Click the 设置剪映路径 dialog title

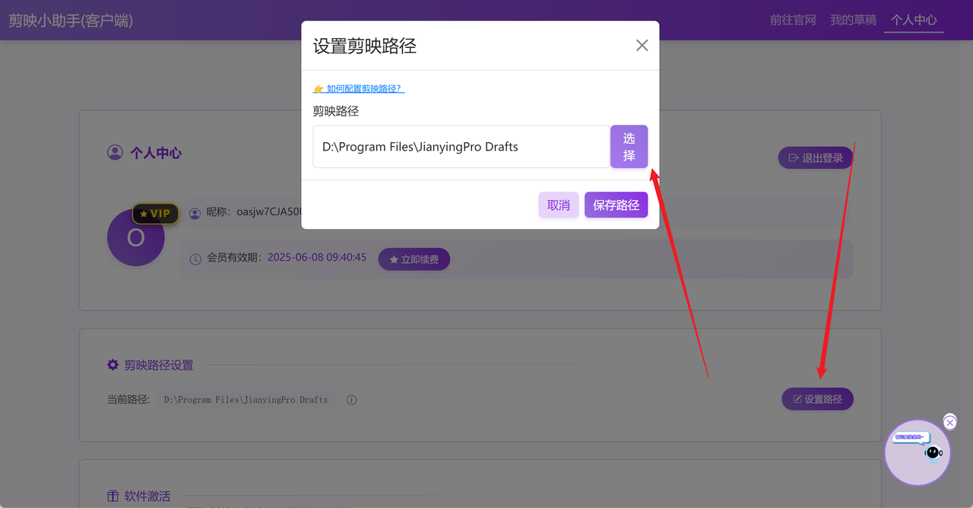point(365,46)
